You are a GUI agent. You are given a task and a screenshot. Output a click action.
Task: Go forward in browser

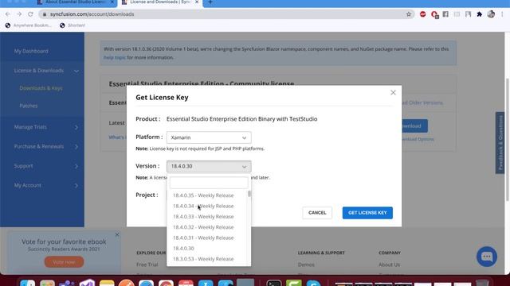click(x=19, y=14)
